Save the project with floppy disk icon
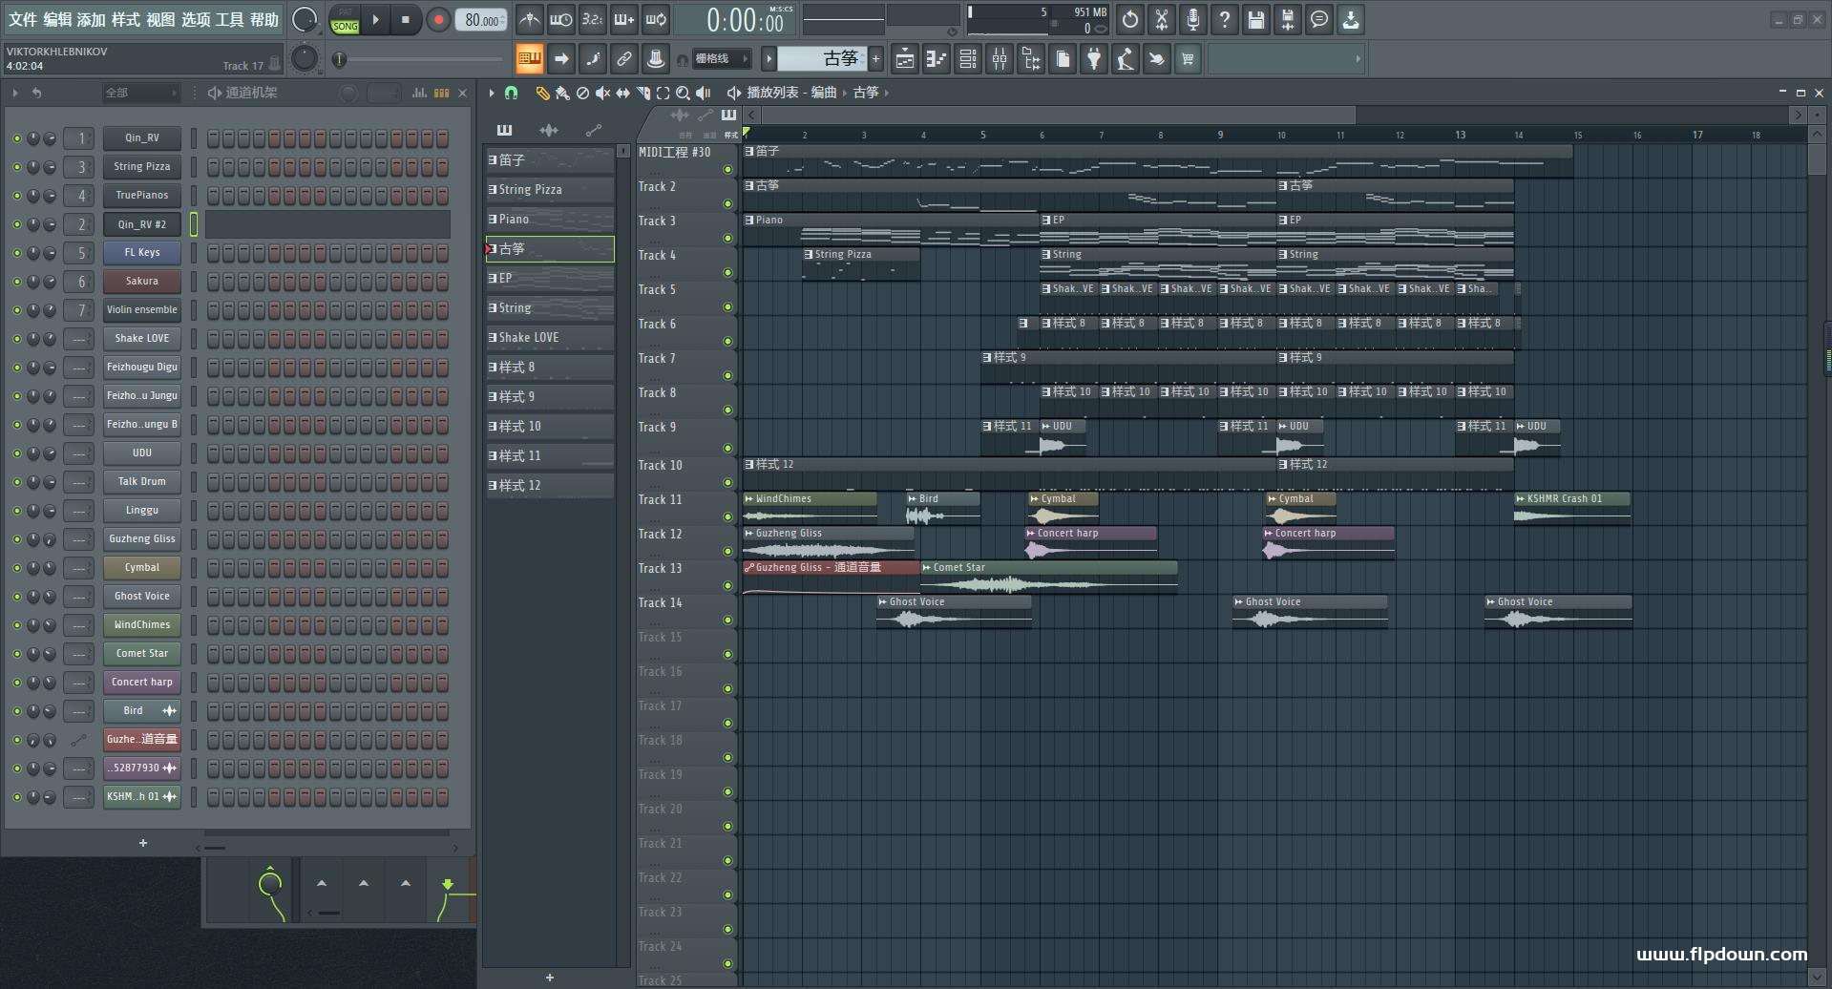 pyautogui.click(x=1256, y=19)
